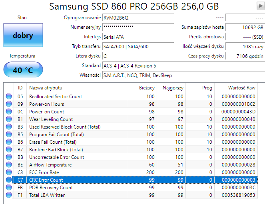This screenshot has height=204, width=265.
Task: Click the ID column header
Action: (x=20, y=88)
